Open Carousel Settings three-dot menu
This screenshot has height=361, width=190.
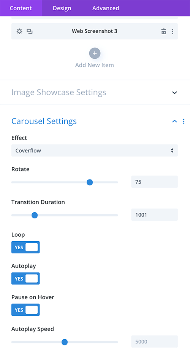pyautogui.click(x=184, y=121)
